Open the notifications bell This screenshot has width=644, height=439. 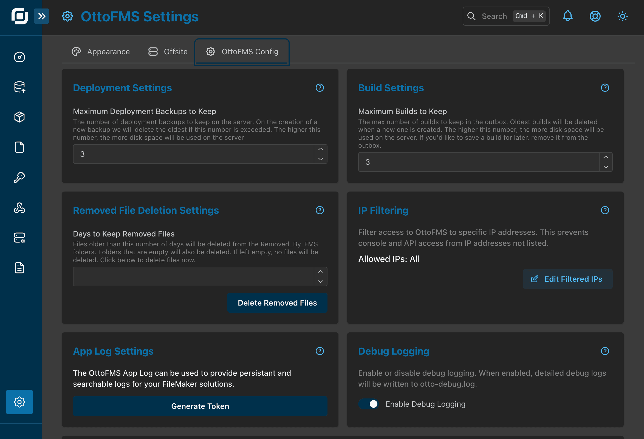(568, 16)
